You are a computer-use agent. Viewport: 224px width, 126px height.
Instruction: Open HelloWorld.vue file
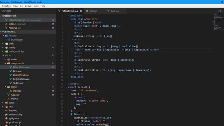21,75
